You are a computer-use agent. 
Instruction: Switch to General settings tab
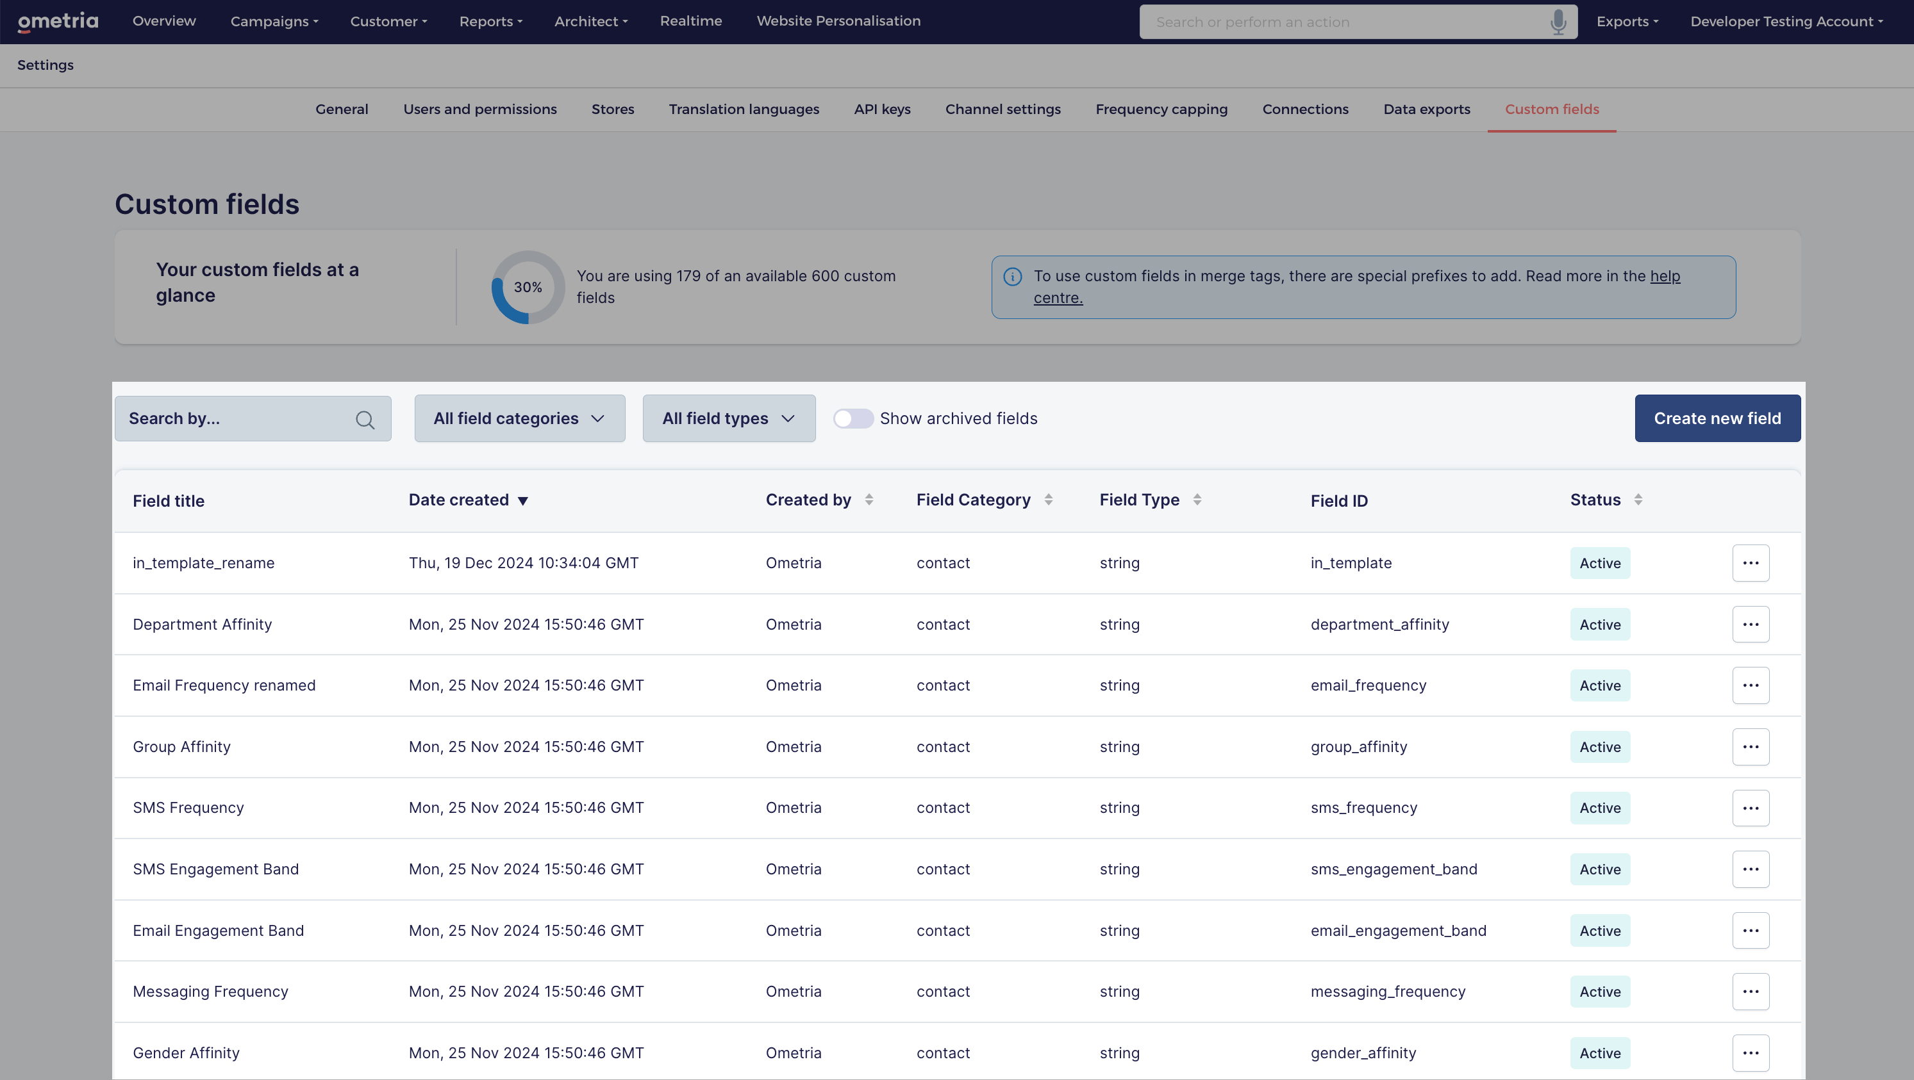click(x=342, y=109)
